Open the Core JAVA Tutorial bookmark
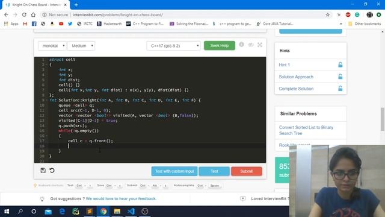 tap(275, 24)
